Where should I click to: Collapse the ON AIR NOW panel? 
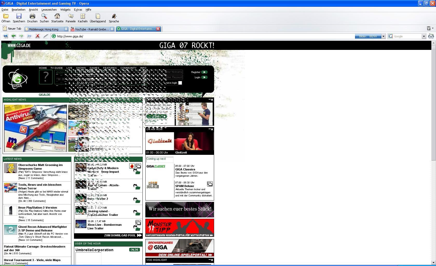pyautogui.click(x=210, y=129)
